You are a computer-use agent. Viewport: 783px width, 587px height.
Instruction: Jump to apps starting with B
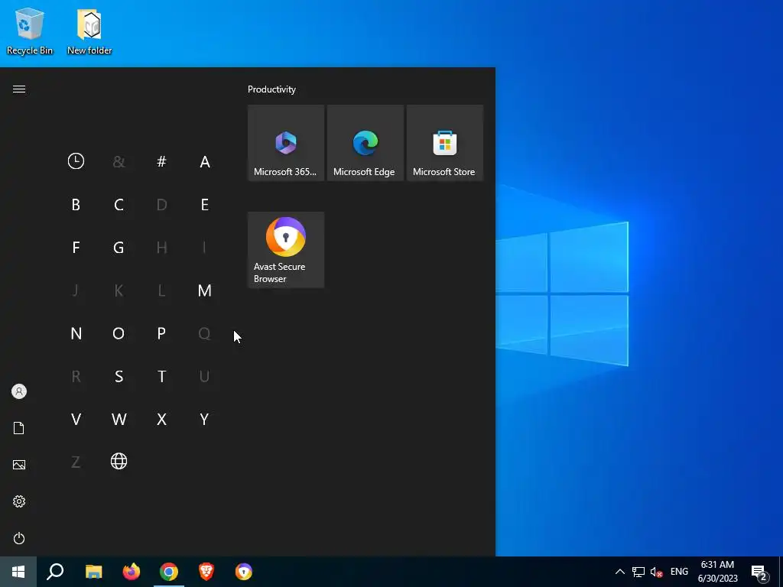[x=76, y=204]
